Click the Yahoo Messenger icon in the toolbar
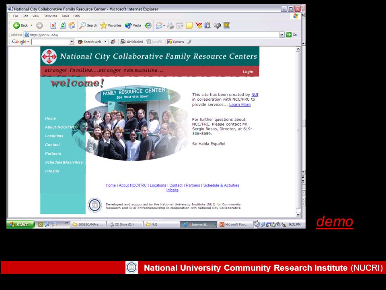The image size is (386, 290). click(199, 25)
